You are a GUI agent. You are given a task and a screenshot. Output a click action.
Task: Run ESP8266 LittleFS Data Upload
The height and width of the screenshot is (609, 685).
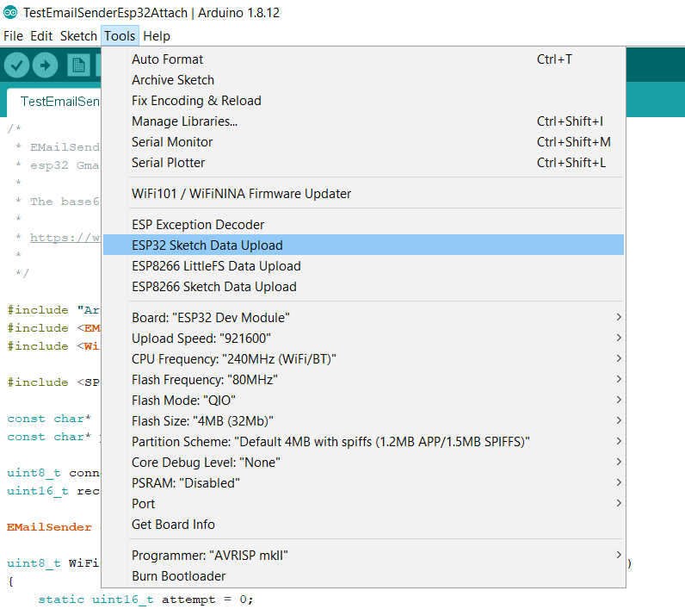[363, 266]
